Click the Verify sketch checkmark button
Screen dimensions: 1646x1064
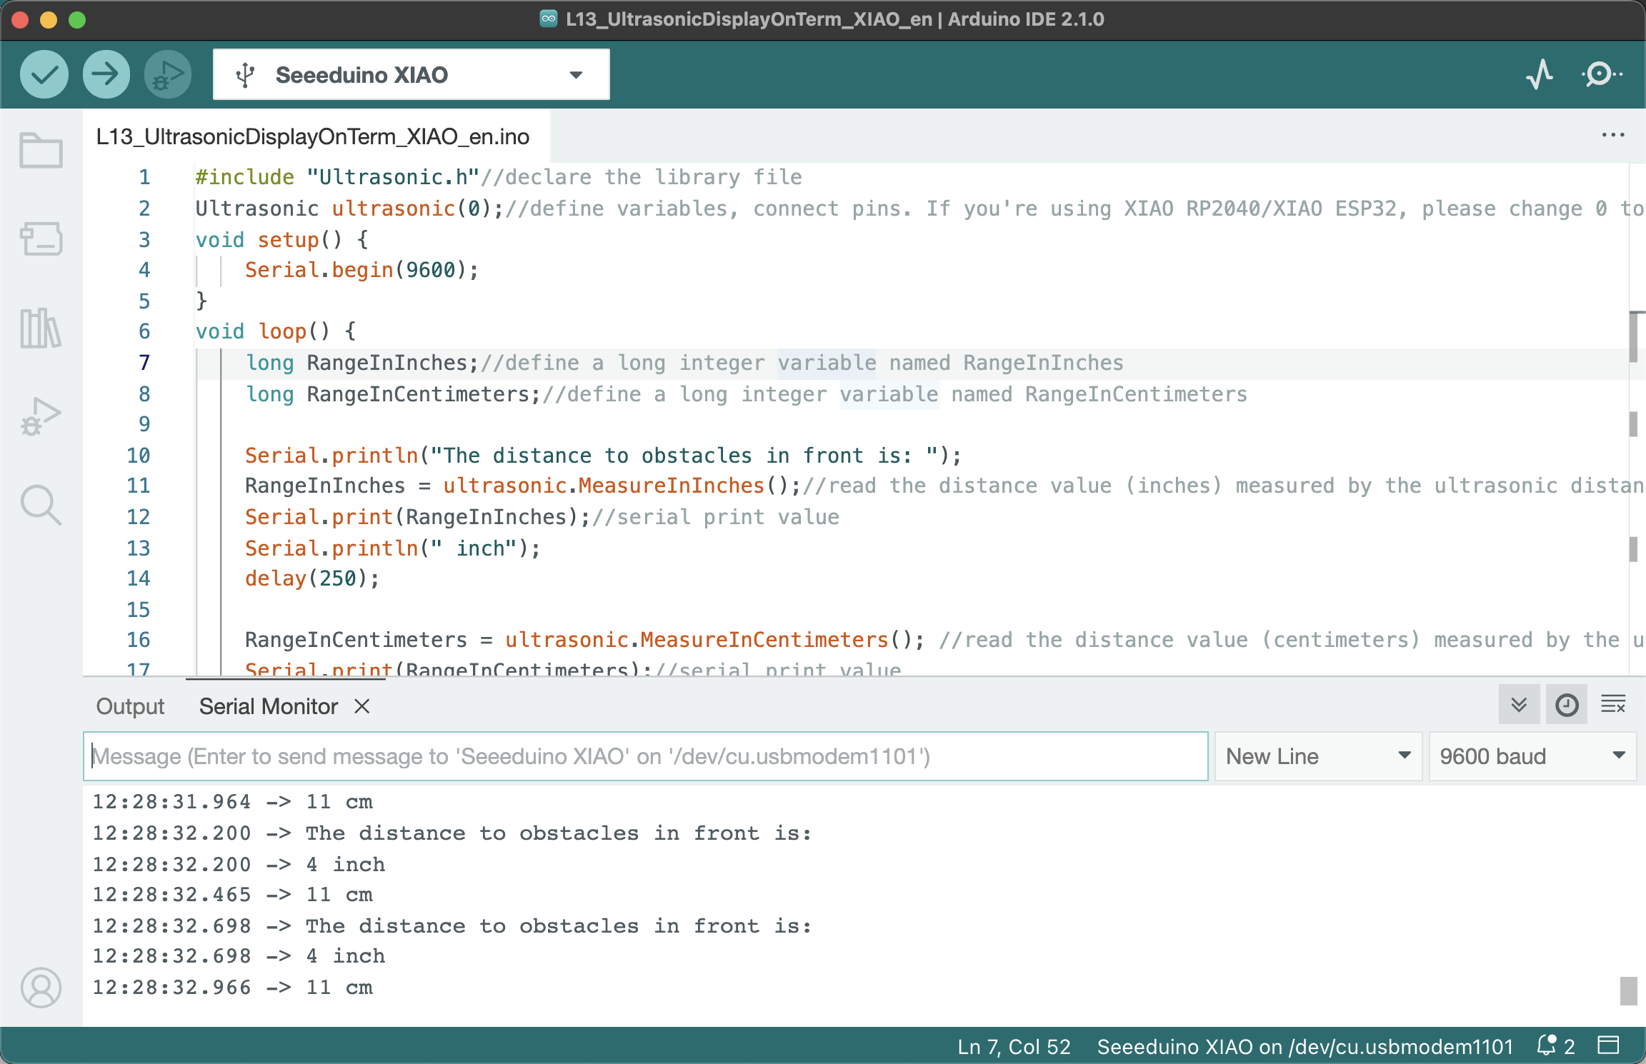pyautogui.click(x=44, y=74)
